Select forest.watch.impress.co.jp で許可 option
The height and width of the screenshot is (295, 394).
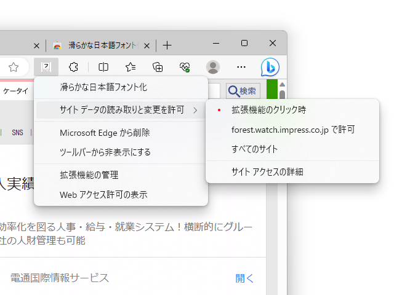click(x=292, y=130)
